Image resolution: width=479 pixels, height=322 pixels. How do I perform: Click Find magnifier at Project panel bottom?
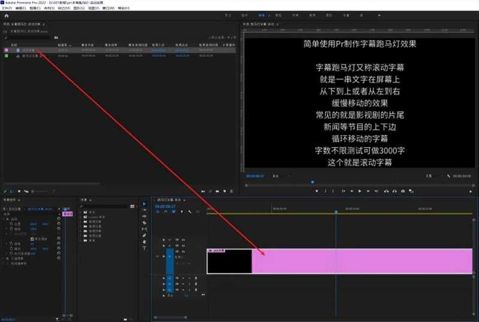click(210, 192)
